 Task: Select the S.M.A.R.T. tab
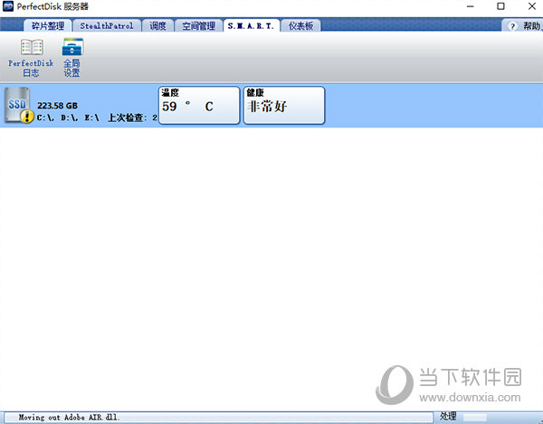point(251,25)
